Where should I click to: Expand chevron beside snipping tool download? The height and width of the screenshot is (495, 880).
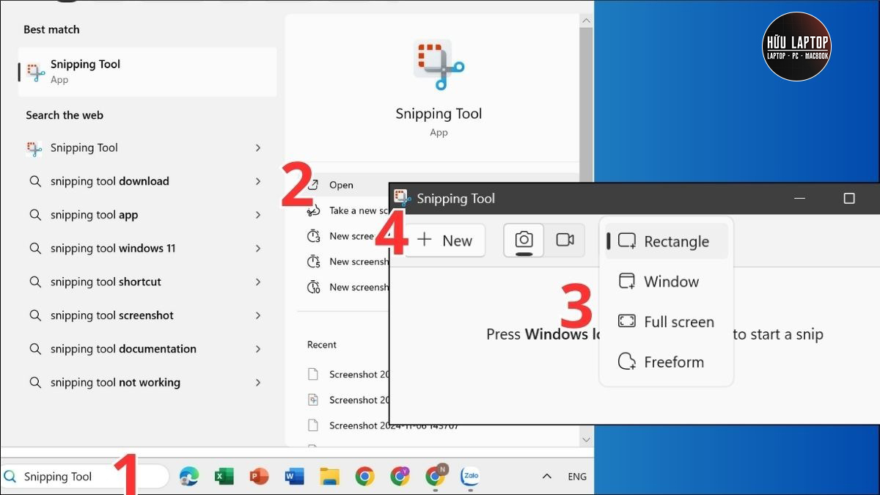click(x=258, y=181)
